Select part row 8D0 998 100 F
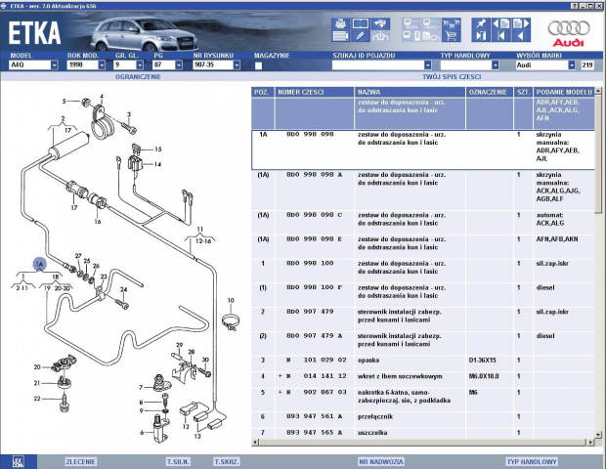Screen dimensions: 606x469 (423, 295)
